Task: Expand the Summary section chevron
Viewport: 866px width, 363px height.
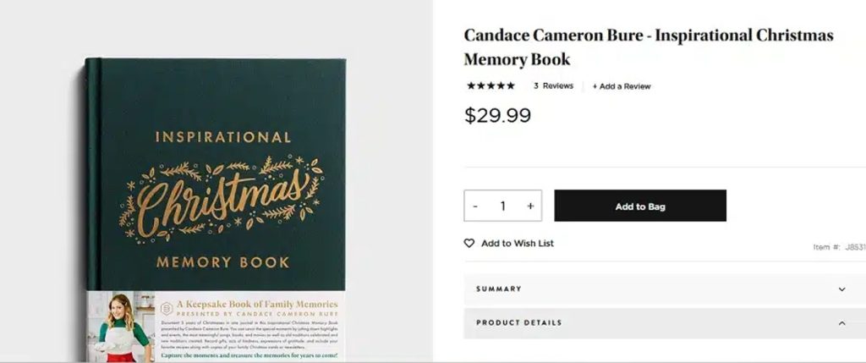Action: tap(841, 289)
